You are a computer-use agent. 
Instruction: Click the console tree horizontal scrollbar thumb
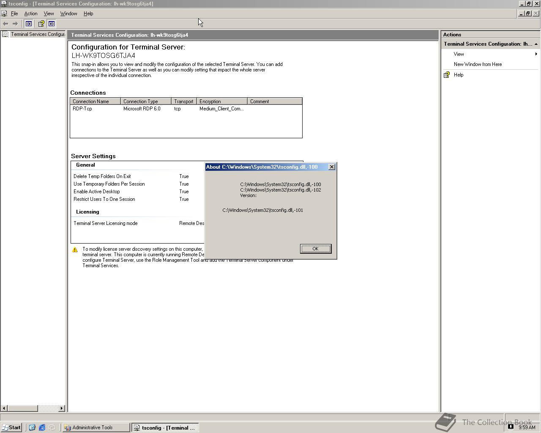tap(23, 408)
